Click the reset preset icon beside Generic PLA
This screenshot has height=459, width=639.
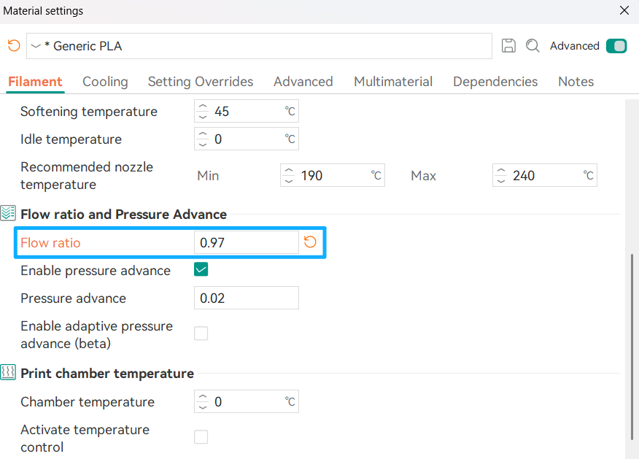14,46
